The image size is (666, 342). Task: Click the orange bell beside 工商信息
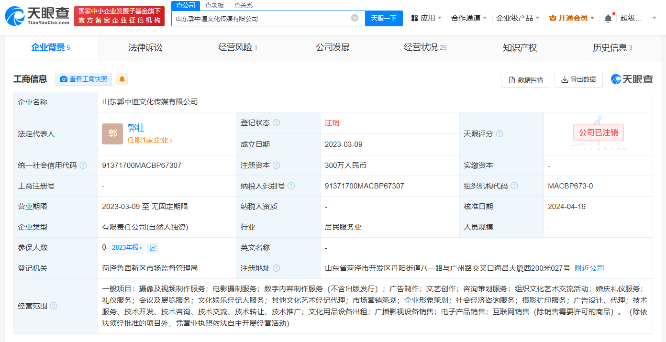122,79
